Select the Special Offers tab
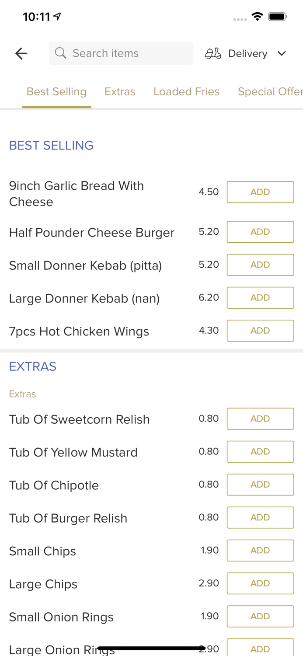The height and width of the screenshot is (656, 303). pyautogui.click(x=270, y=91)
